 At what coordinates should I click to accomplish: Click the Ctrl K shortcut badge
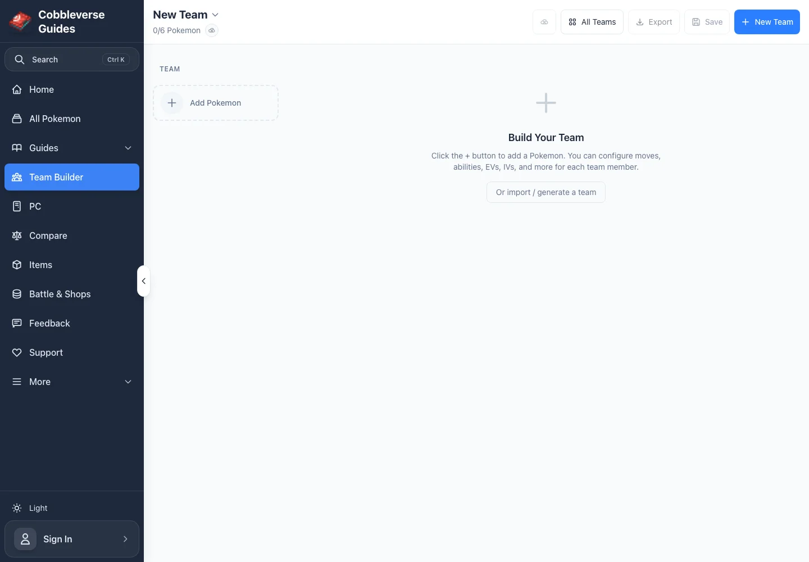click(x=116, y=60)
